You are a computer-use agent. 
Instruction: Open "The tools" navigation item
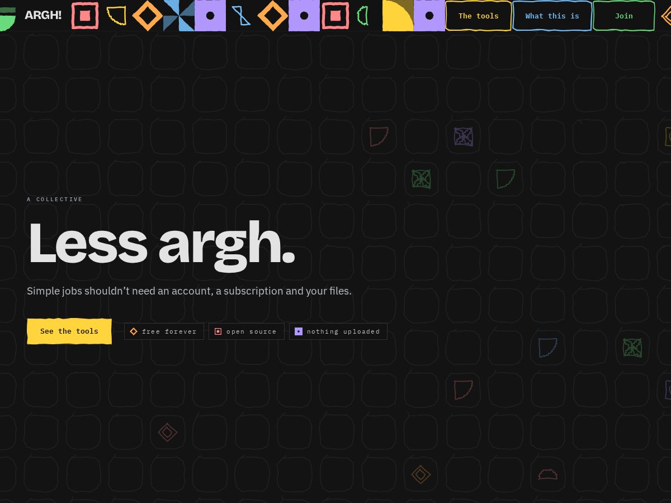point(479,16)
